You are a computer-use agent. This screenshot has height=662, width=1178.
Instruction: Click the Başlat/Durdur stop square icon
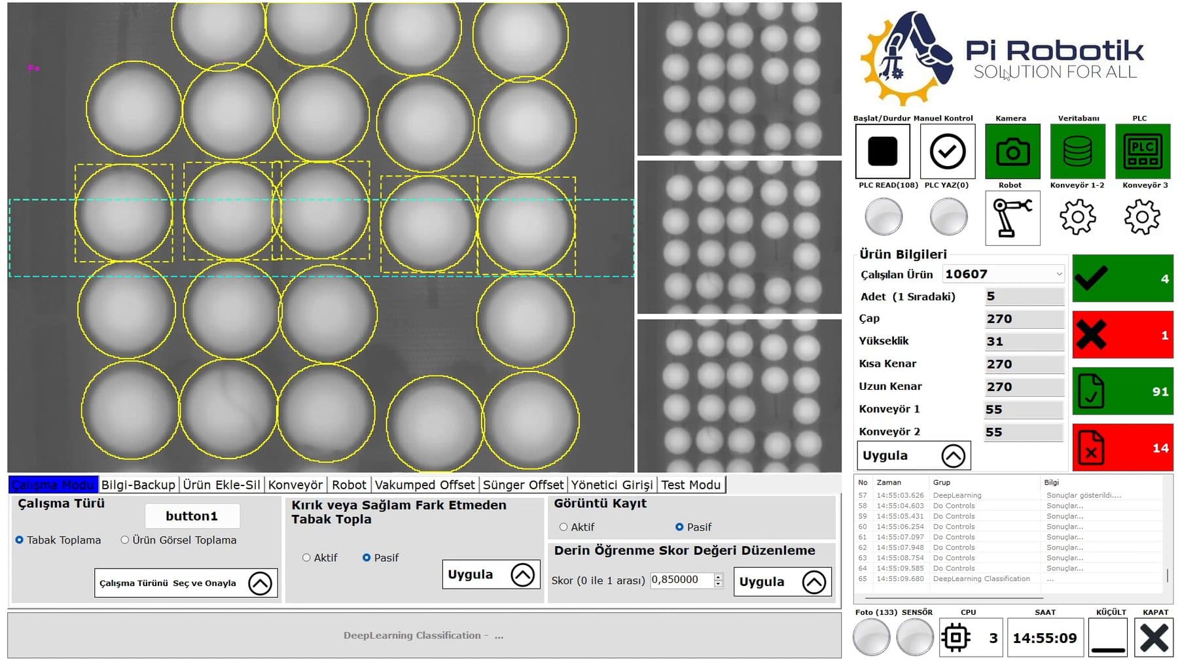(882, 151)
